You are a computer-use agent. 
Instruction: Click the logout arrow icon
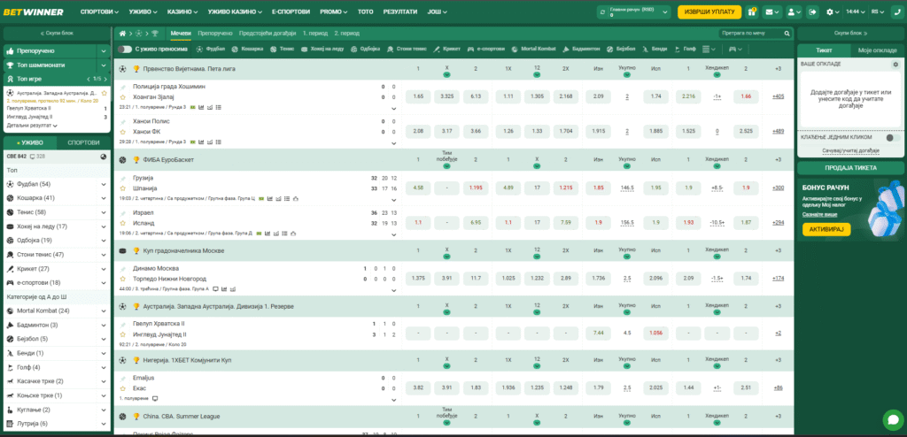813,11
